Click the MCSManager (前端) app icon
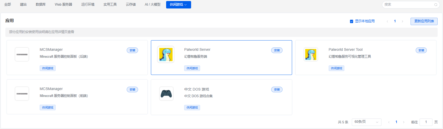This screenshot has height=129, width=443. point(22,94)
